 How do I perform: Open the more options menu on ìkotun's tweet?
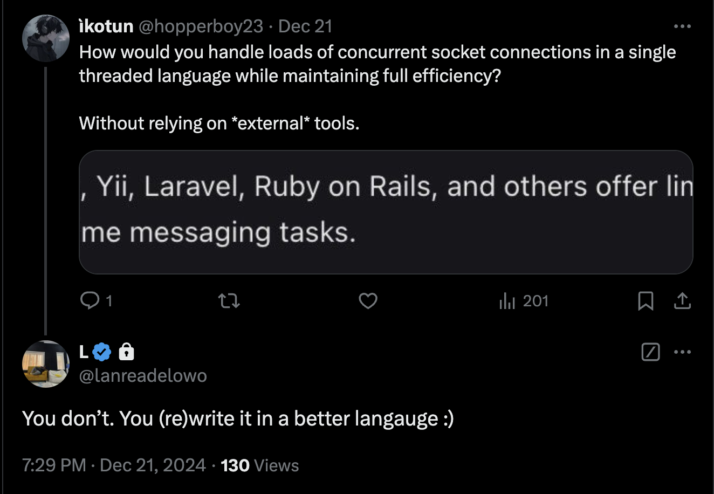(682, 26)
